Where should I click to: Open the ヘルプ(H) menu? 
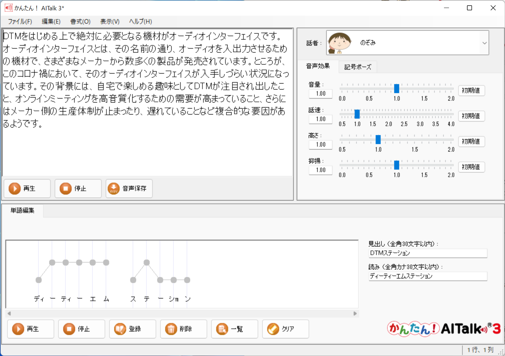141,22
